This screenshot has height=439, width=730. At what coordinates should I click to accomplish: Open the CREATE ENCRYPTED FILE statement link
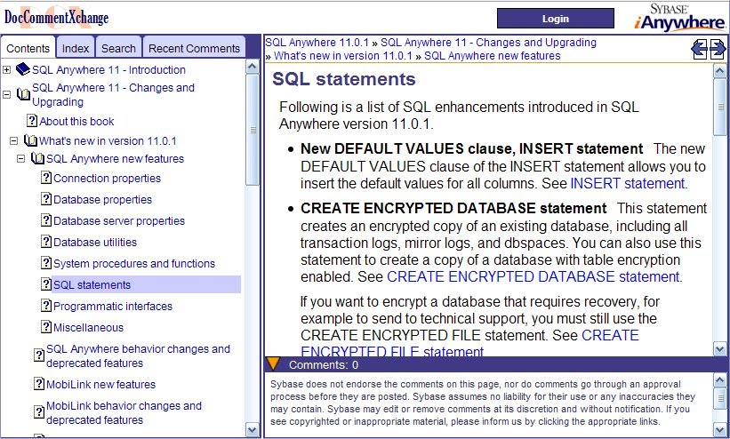(469, 344)
